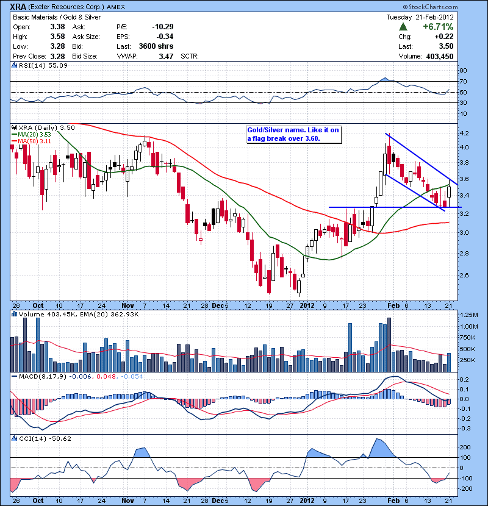Click the Feb label on bottom CCI axis
Screen dimensions: 488x506
pyautogui.click(x=393, y=501)
